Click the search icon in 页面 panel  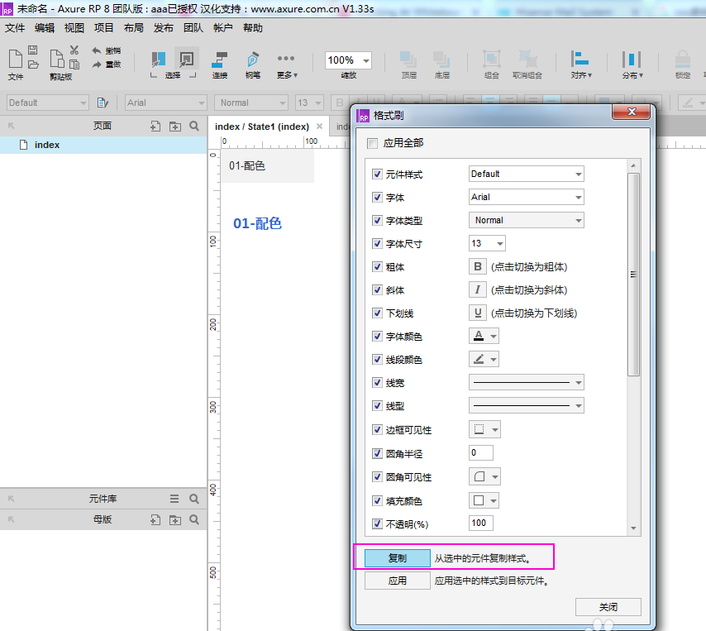click(x=194, y=127)
